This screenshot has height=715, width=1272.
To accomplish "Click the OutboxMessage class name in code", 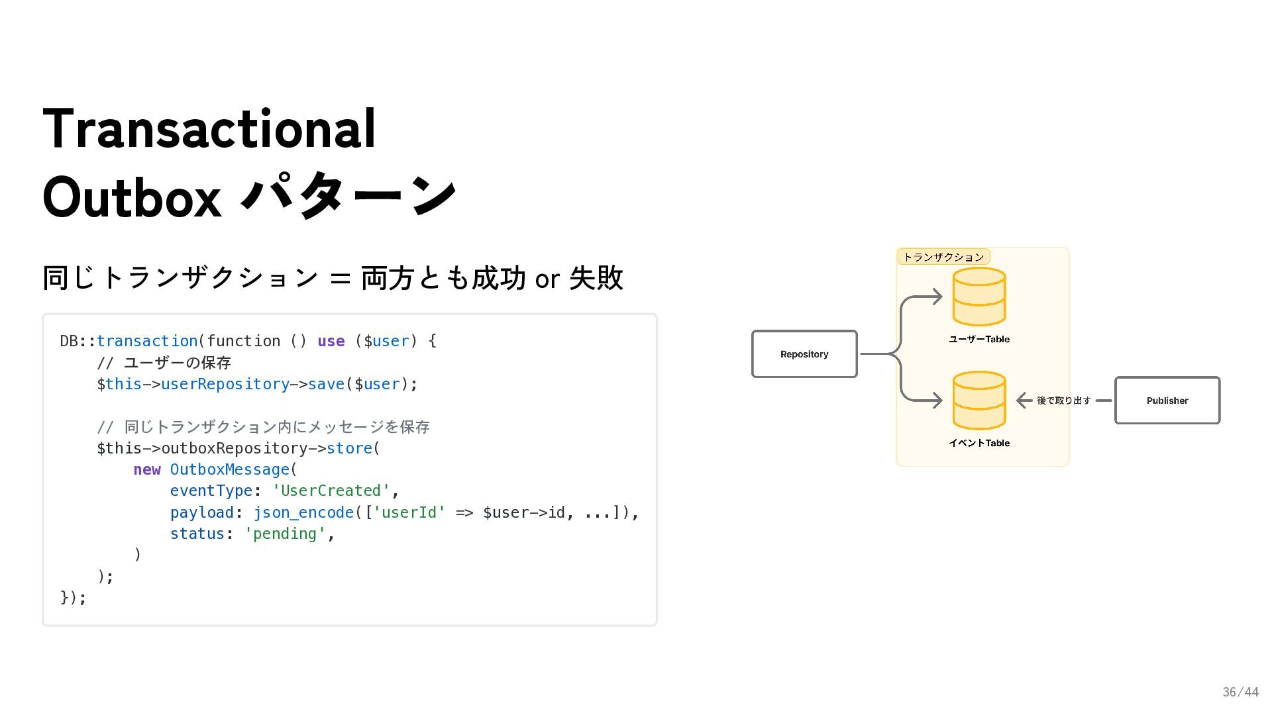I will tap(229, 469).
